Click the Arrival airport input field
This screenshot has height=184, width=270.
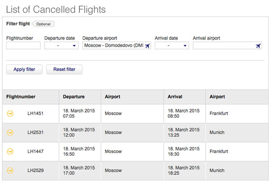click(x=227, y=45)
